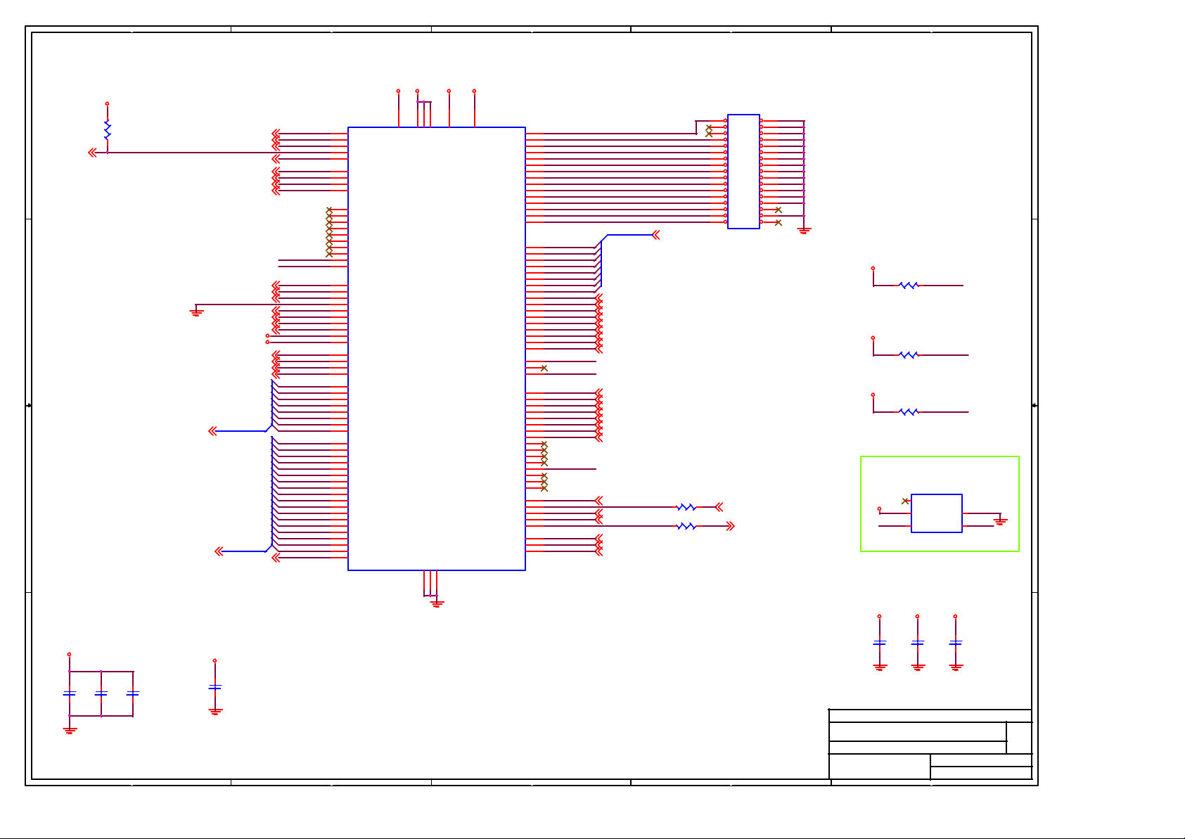Click the upper no-connect marker right of the connector
Viewport: 1185px width, 839px height.
778,210
